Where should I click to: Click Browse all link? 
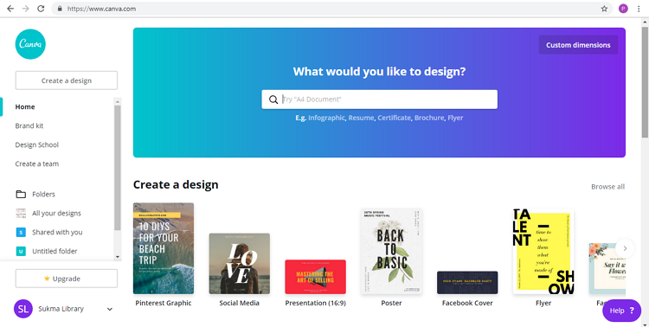pos(607,187)
